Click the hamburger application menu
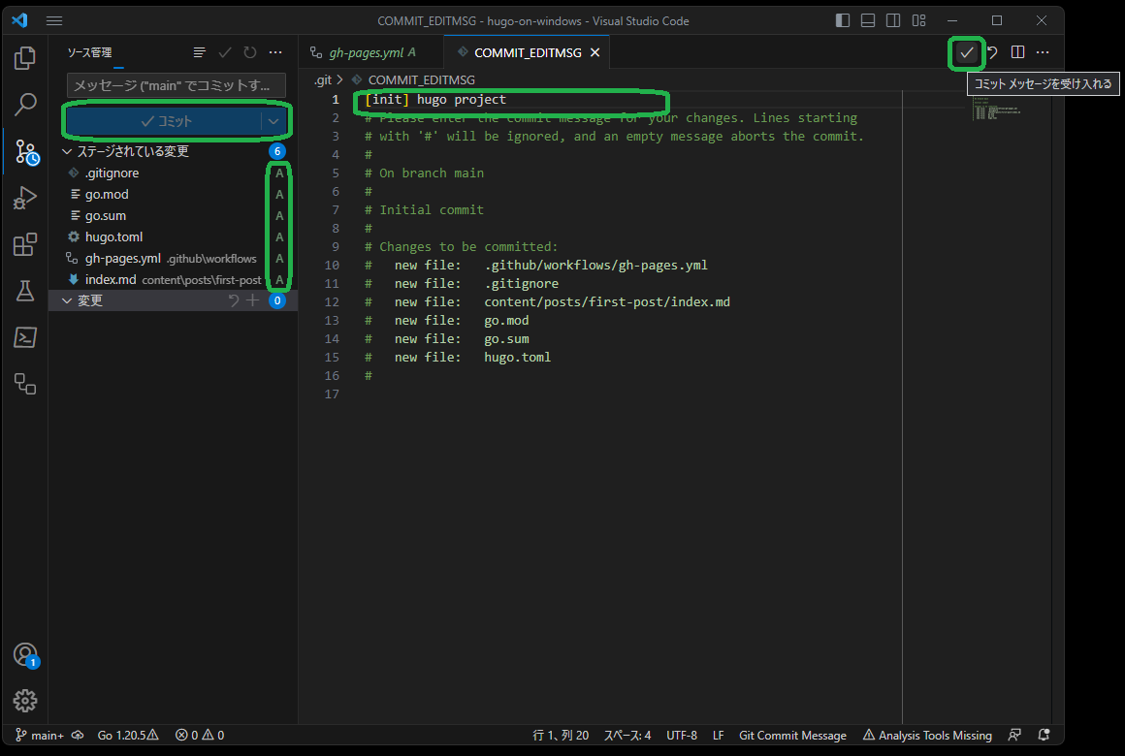Viewport: 1125px width, 756px height. 54,20
